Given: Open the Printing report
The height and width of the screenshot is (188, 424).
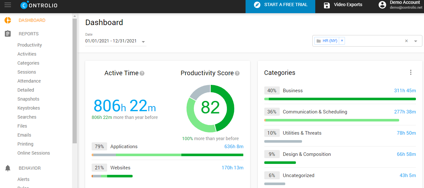Looking at the screenshot, I should 25,144.
